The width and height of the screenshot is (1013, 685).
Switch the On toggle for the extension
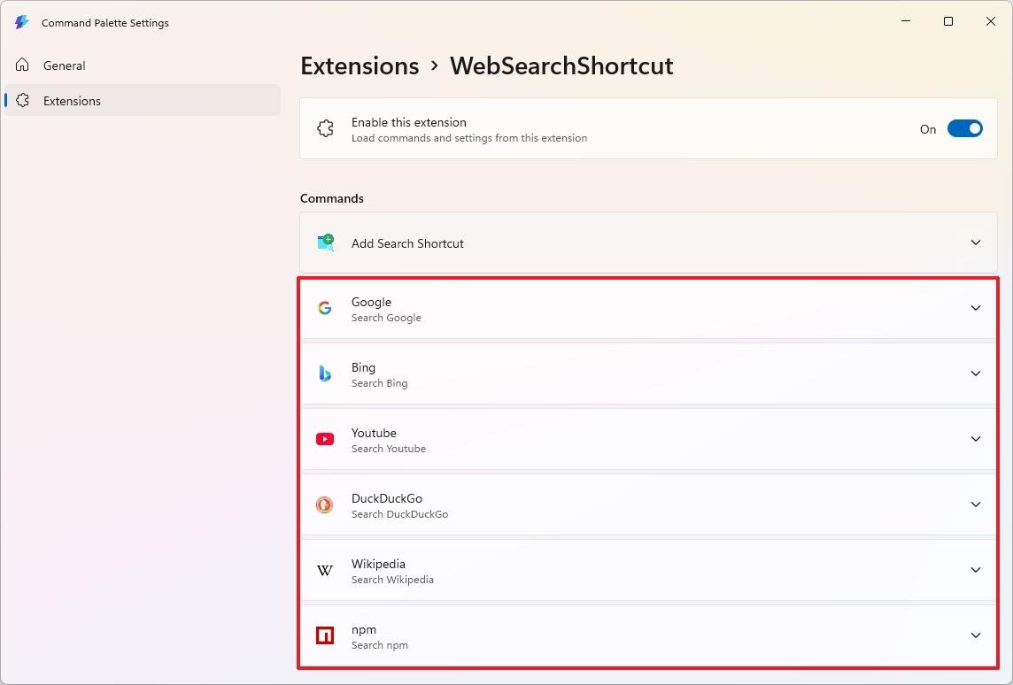pyautogui.click(x=964, y=128)
